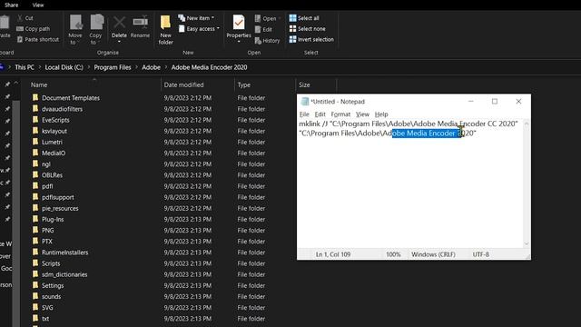Open the Notepad File menu

pyautogui.click(x=304, y=114)
